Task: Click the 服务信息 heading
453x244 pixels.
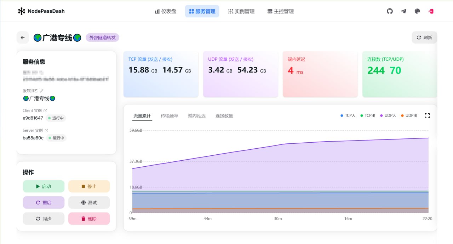Action: 34,62
